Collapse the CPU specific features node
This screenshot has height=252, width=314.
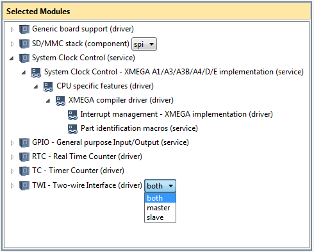36,87
